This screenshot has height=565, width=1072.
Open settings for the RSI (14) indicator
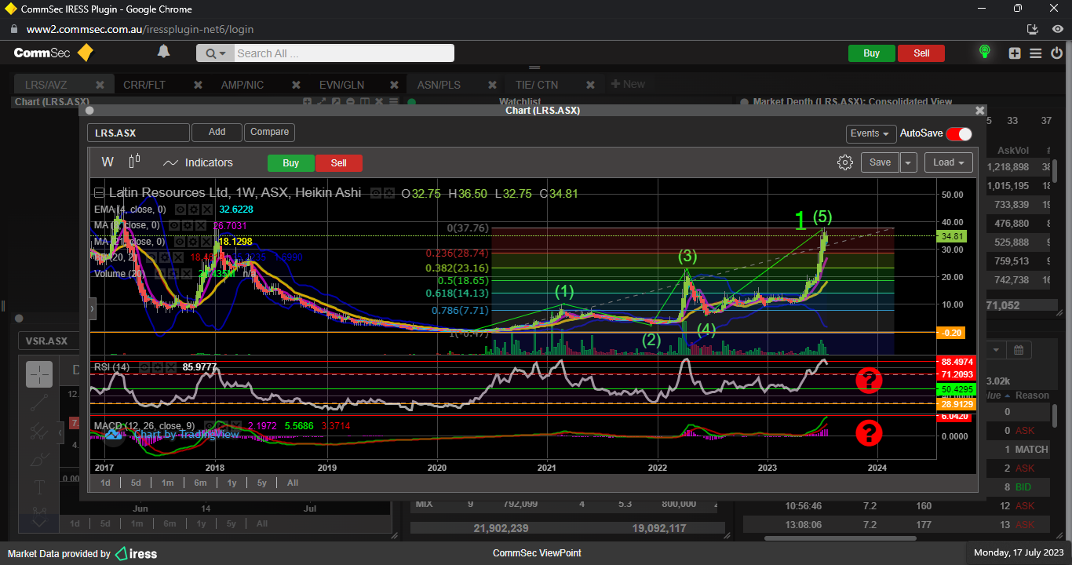tap(157, 367)
